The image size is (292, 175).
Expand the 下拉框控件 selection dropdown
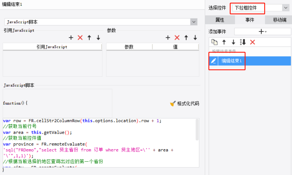coord(286,8)
